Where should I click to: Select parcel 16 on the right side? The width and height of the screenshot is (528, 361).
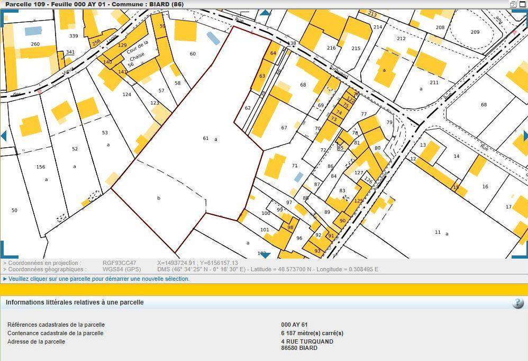[x=485, y=187]
